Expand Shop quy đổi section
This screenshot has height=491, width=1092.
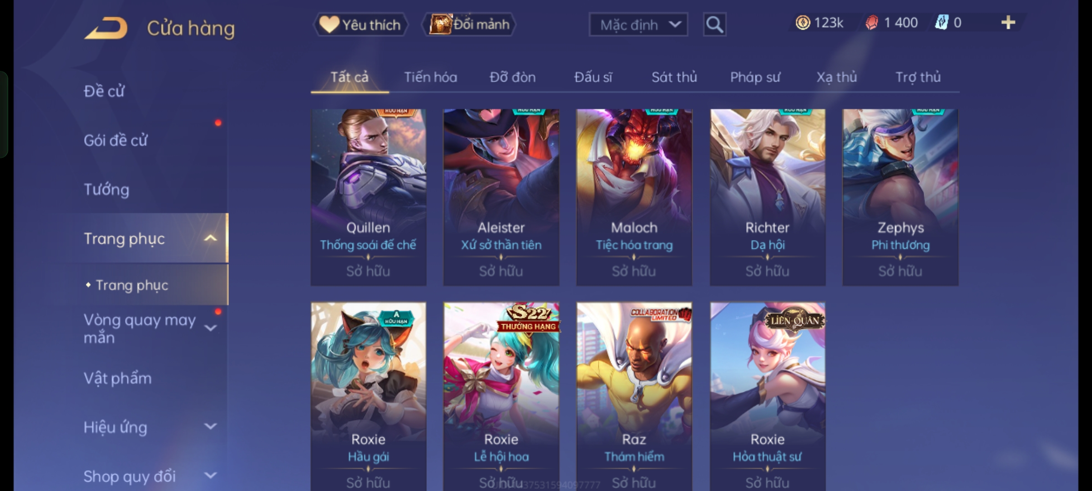[210, 476]
